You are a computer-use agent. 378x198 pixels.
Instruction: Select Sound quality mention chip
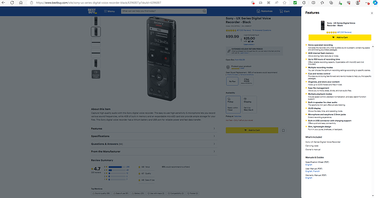(101, 194)
